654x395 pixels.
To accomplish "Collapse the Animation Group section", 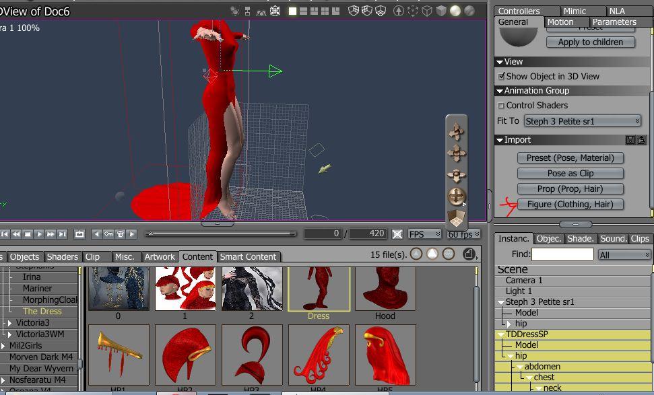I will click(500, 91).
